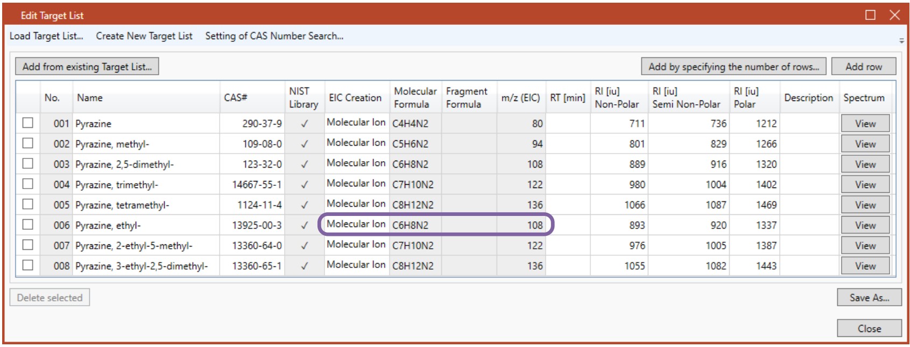910x347 pixels.
Task: Click EIC Creation cell for Pyrazine, ethyl-
Action: click(x=356, y=225)
